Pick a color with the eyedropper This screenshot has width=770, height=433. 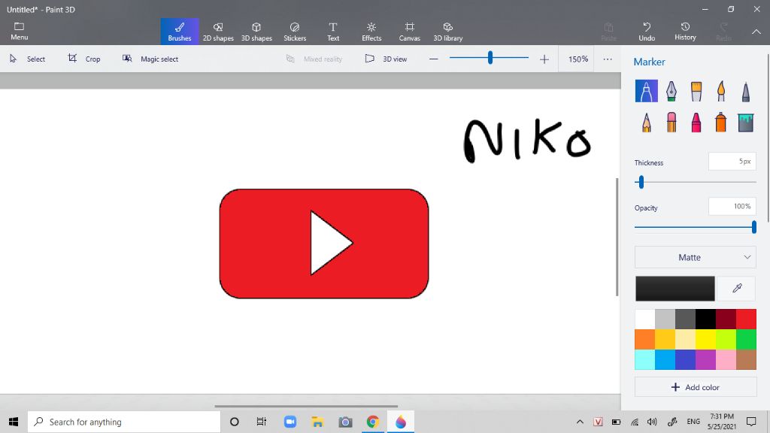click(x=737, y=288)
